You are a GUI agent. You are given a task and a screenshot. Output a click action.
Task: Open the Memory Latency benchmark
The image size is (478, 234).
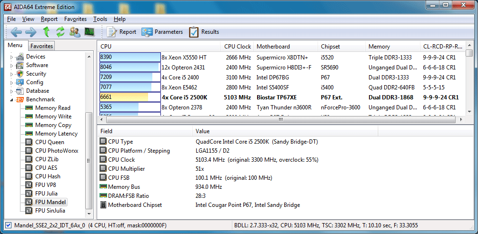coord(56,134)
